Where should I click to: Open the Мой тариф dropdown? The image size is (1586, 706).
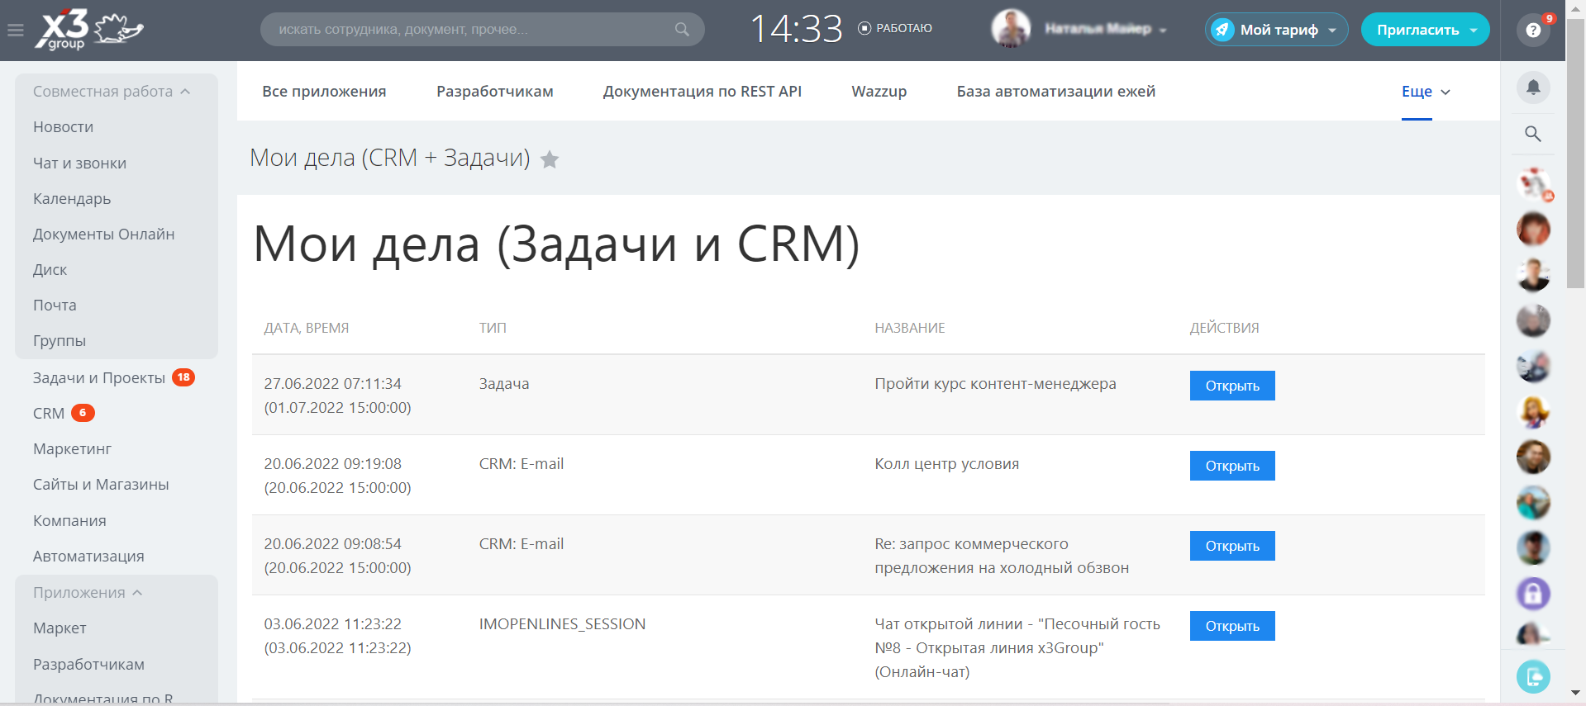(x=1277, y=30)
